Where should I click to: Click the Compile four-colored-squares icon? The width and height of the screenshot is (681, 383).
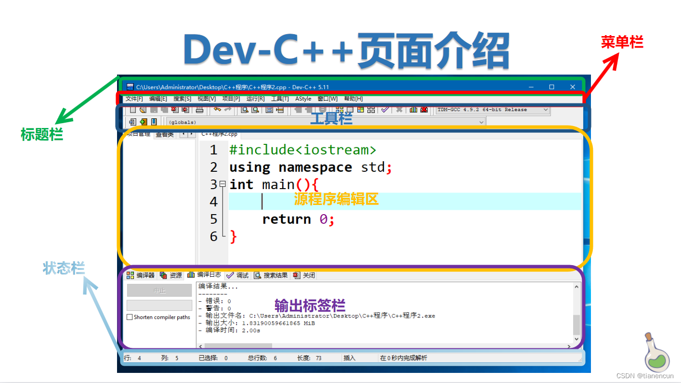pyautogui.click(x=340, y=110)
